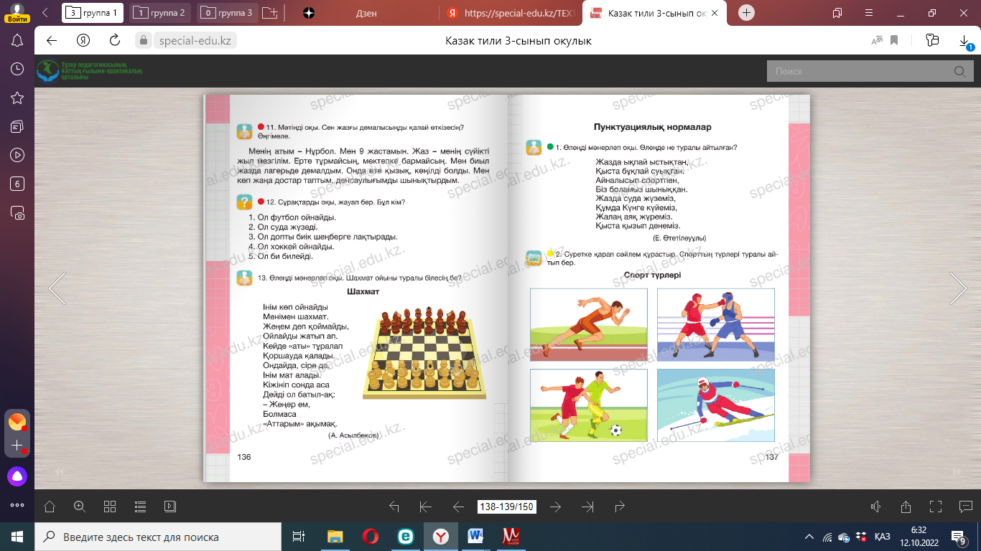Image resolution: width=981 pixels, height=551 pixels.
Task: Open the table of contents list icon
Action: click(x=140, y=507)
